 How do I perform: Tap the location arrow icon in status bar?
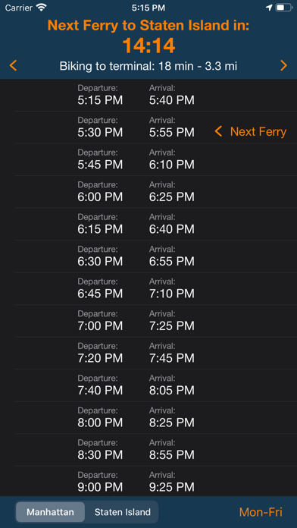coord(269,8)
